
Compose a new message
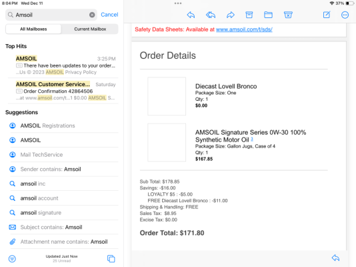point(327,15)
